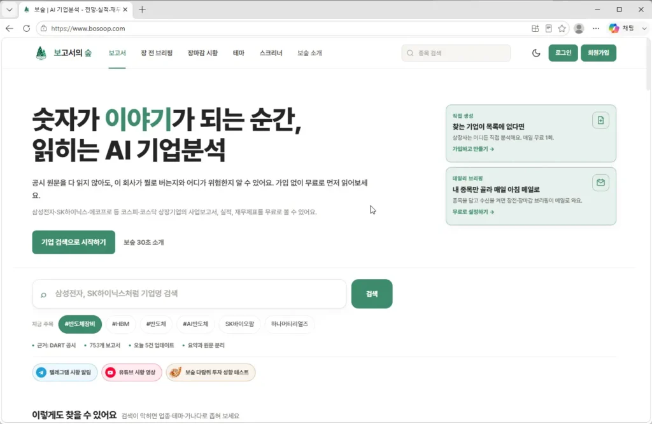Image resolution: width=652 pixels, height=424 pixels.
Task: Select the #HBM tag chip
Action: click(x=120, y=324)
